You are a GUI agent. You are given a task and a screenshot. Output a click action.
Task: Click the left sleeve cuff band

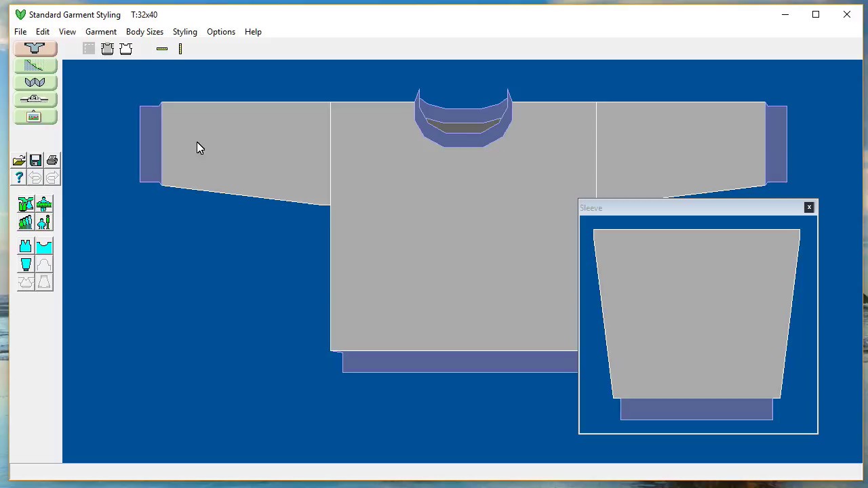[151, 144]
